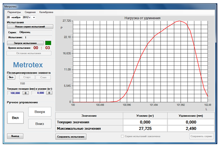Click the Вверх manual move button
This screenshot has width=221, height=148.
pos(40,112)
